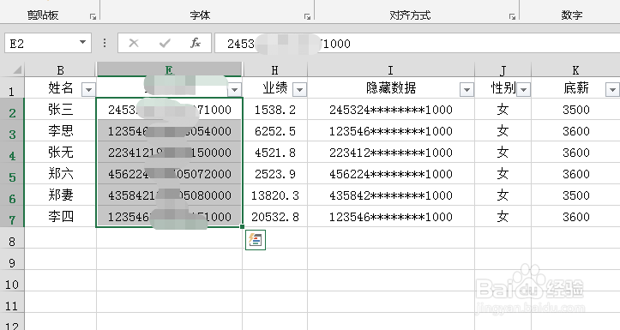Click the formula bar expand dots handle

105,43
